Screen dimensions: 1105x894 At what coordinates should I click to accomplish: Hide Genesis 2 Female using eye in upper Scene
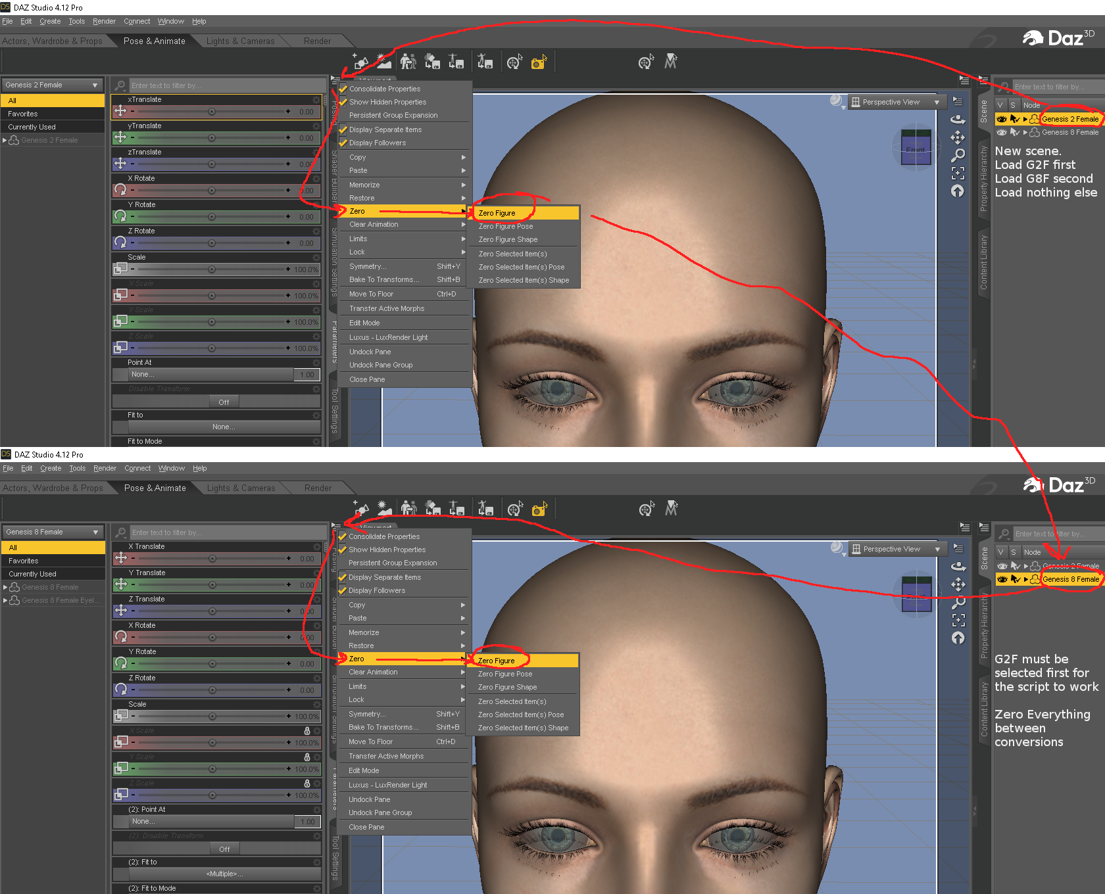tap(1002, 119)
